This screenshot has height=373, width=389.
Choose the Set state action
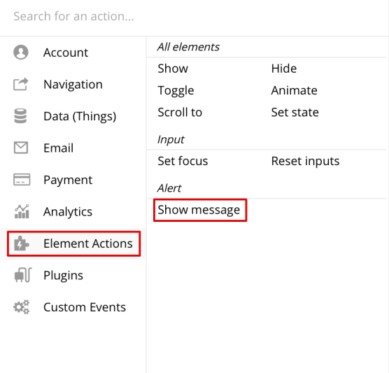[x=295, y=112]
